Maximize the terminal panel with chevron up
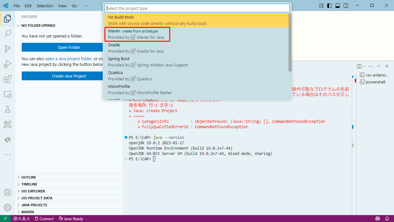The image size is (394, 222). coord(379,66)
